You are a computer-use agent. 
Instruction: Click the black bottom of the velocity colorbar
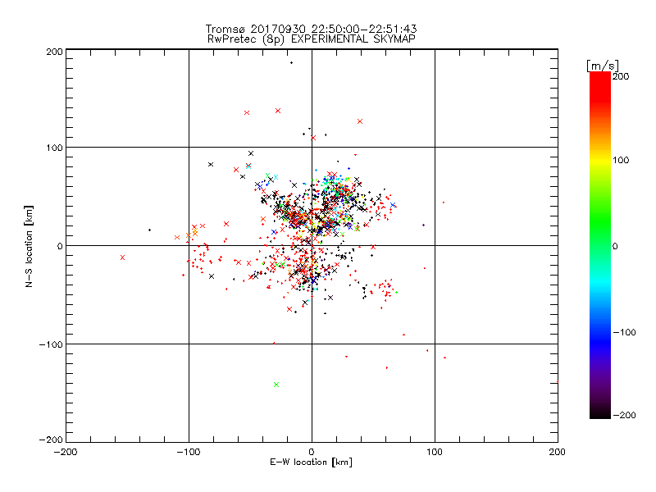tap(600, 412)
